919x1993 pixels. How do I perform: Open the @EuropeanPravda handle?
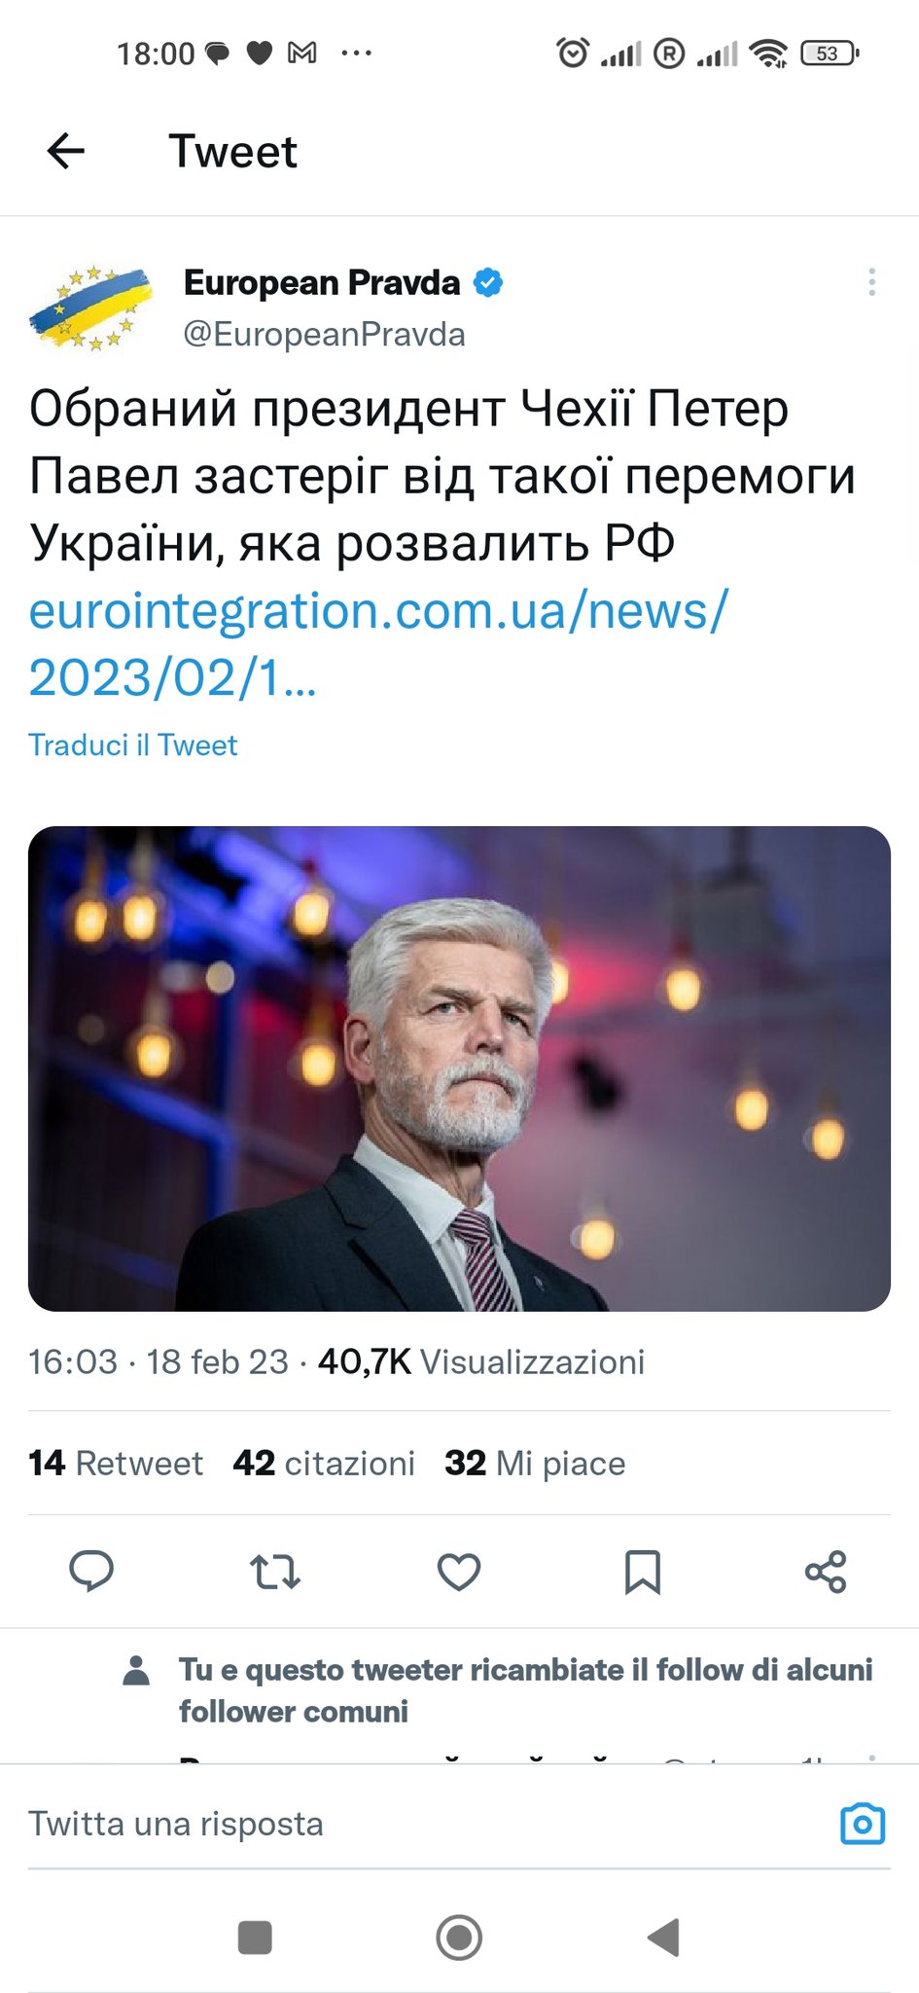(x=324, y=335)
